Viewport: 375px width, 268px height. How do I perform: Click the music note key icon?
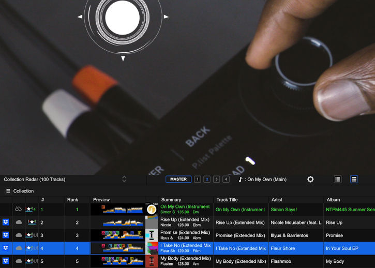[241, 180]
